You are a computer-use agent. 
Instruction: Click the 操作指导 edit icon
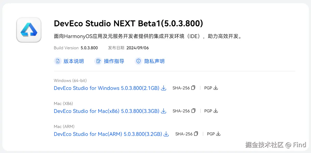(x=98, y=61)
